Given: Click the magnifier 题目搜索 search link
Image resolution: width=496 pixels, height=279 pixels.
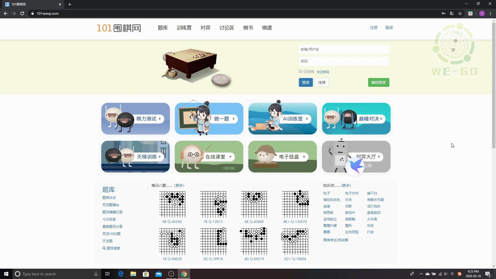Looking at the screenshot, I should (111, 248).
